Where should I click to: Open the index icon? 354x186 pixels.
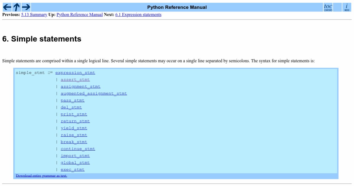pyautogui.click(x=346, y=7)
